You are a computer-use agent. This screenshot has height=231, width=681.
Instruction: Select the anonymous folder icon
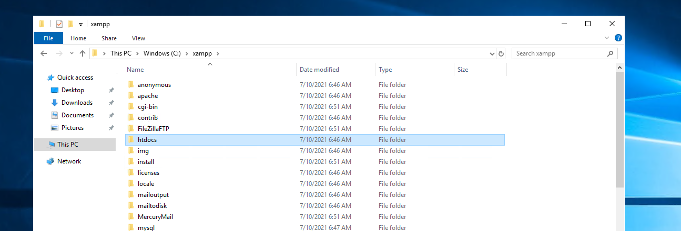(131, 84)
